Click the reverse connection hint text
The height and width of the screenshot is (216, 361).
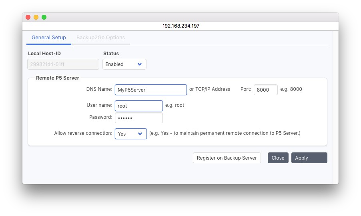pos(225,133)
